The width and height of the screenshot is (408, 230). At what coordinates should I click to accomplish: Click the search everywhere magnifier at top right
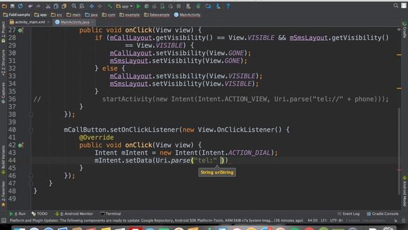coord(396,6)
